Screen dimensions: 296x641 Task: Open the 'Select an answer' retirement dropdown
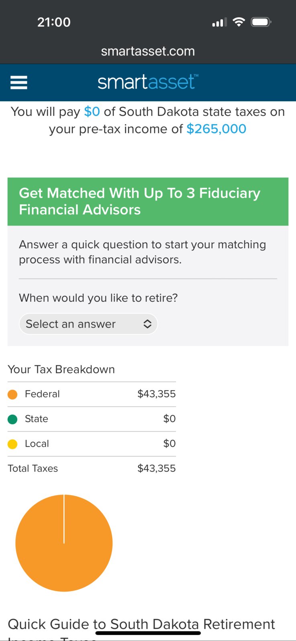point(88,324)
